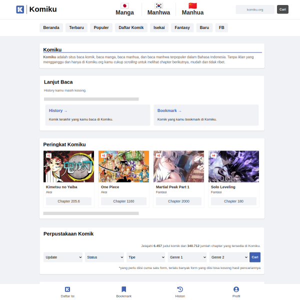Open Manhua via China flag icon
The height and width of the screenshot is (300, 300).
click(x=192, y=5)
